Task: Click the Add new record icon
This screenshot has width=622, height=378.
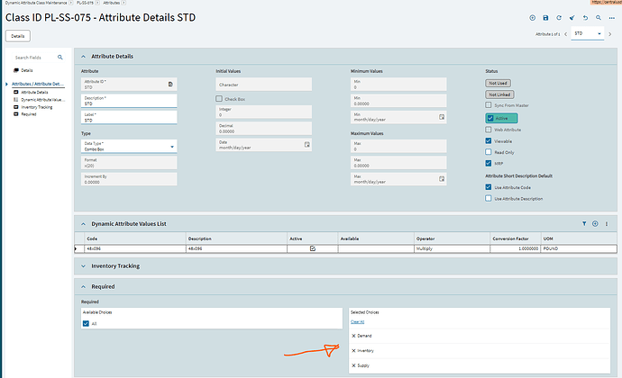Action: (x=533, y=18)
